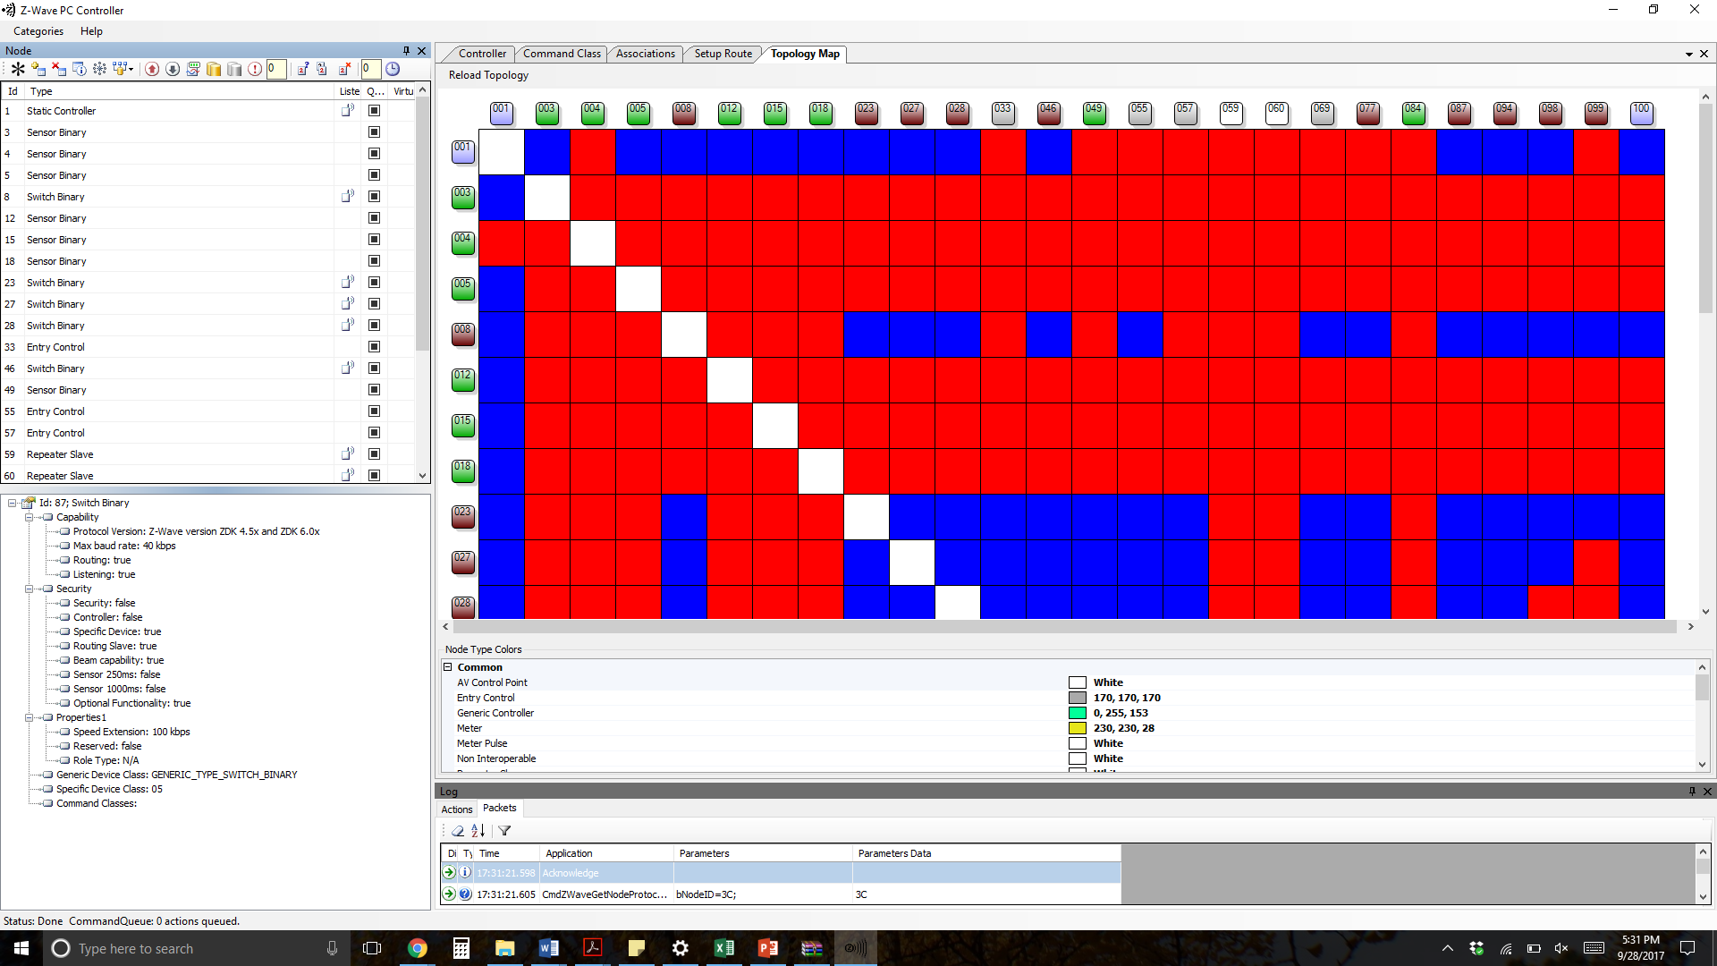Collapse the Capability tree node
1717x966 pixels.
pos(30,517)
